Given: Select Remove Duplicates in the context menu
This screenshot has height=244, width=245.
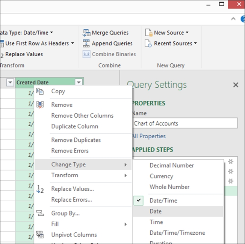Looking at the screenshot, I should [x=76, y=140].
